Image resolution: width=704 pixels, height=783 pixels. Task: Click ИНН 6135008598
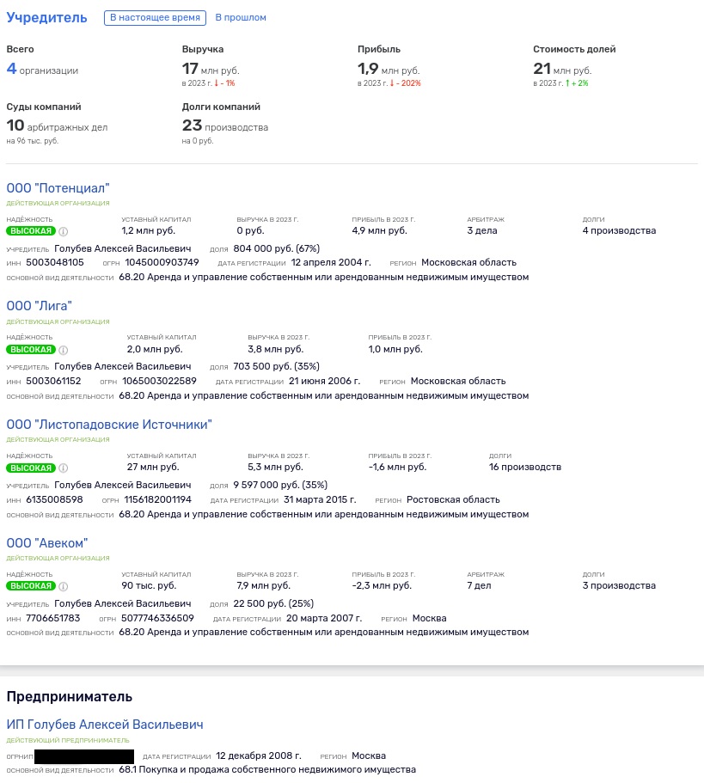click(x=54, y=500)
